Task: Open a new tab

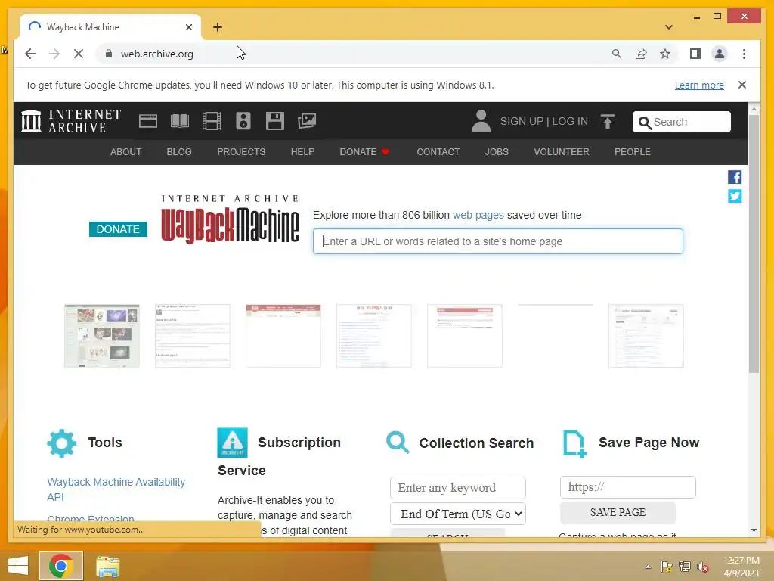Action: [x=218, y=27]
